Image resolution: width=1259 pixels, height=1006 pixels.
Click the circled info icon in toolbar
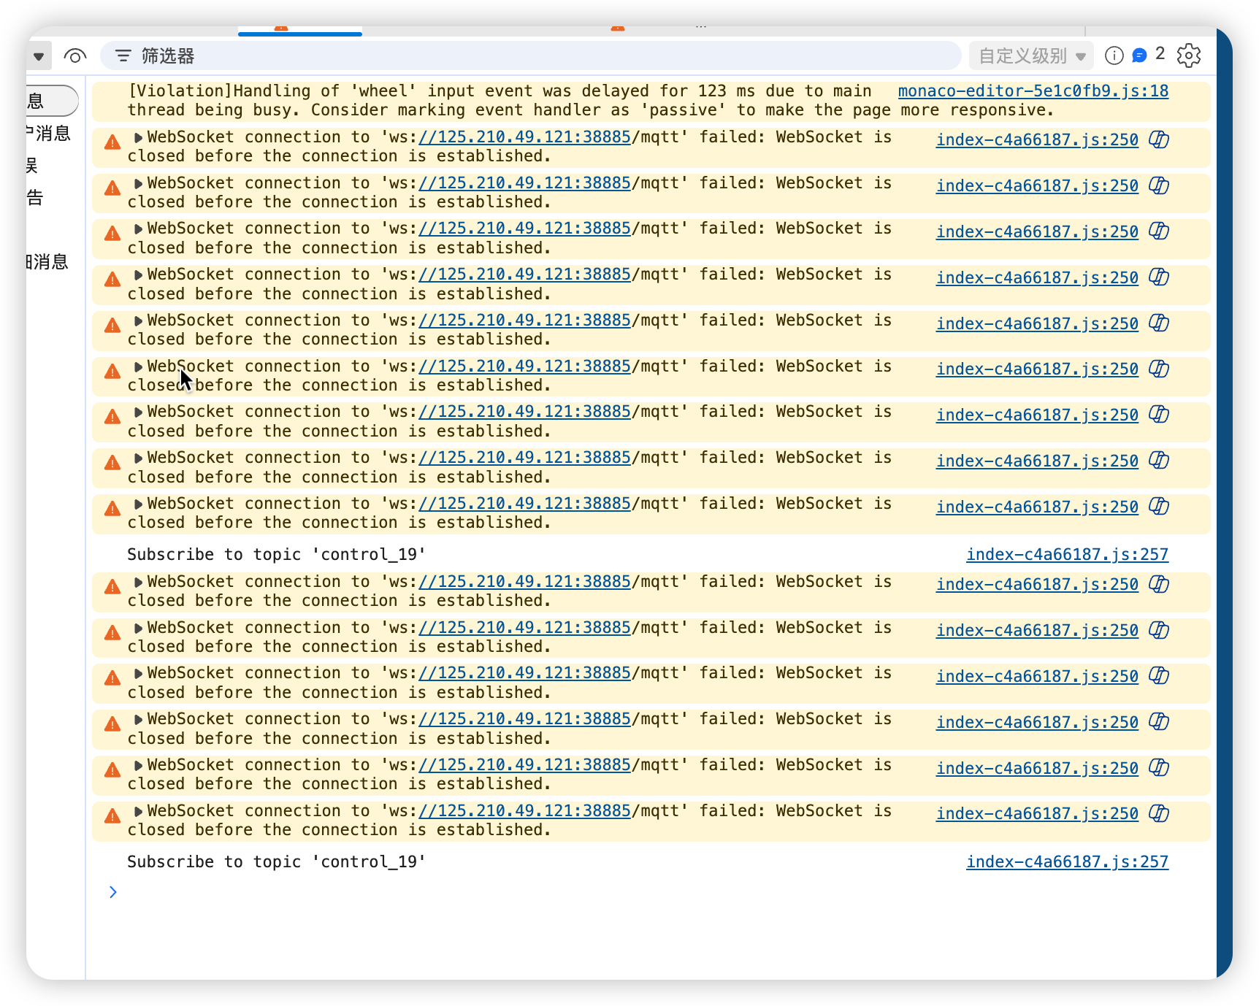1114,55
